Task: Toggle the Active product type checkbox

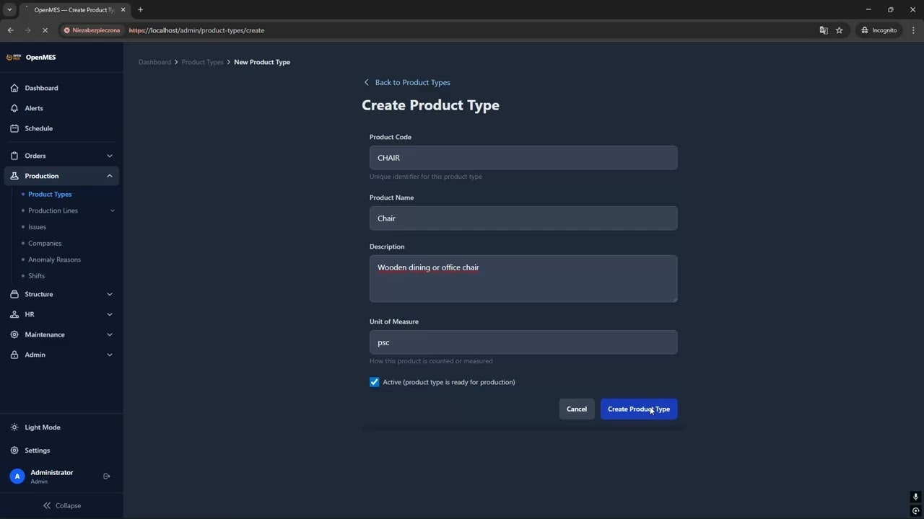Action: click(374, 382)
